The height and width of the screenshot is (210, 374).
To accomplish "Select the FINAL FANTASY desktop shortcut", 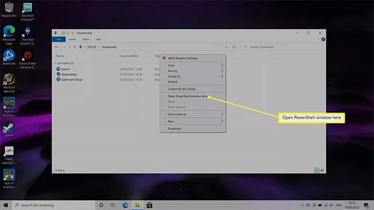I will coord(9,155).
